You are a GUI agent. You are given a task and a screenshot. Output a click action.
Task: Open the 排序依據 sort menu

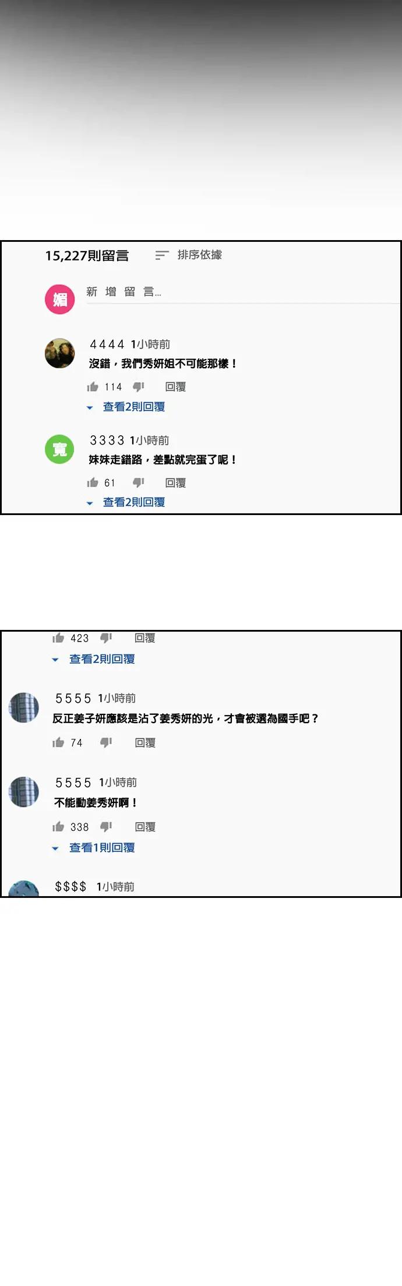[x=188, y=255]
